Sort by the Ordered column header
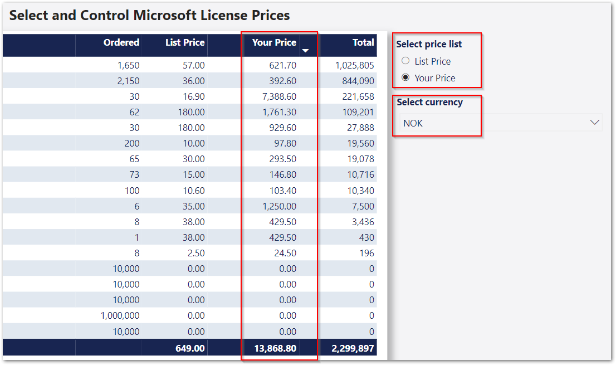This screenshot has height=365, width=616. (x=121, y=42)
